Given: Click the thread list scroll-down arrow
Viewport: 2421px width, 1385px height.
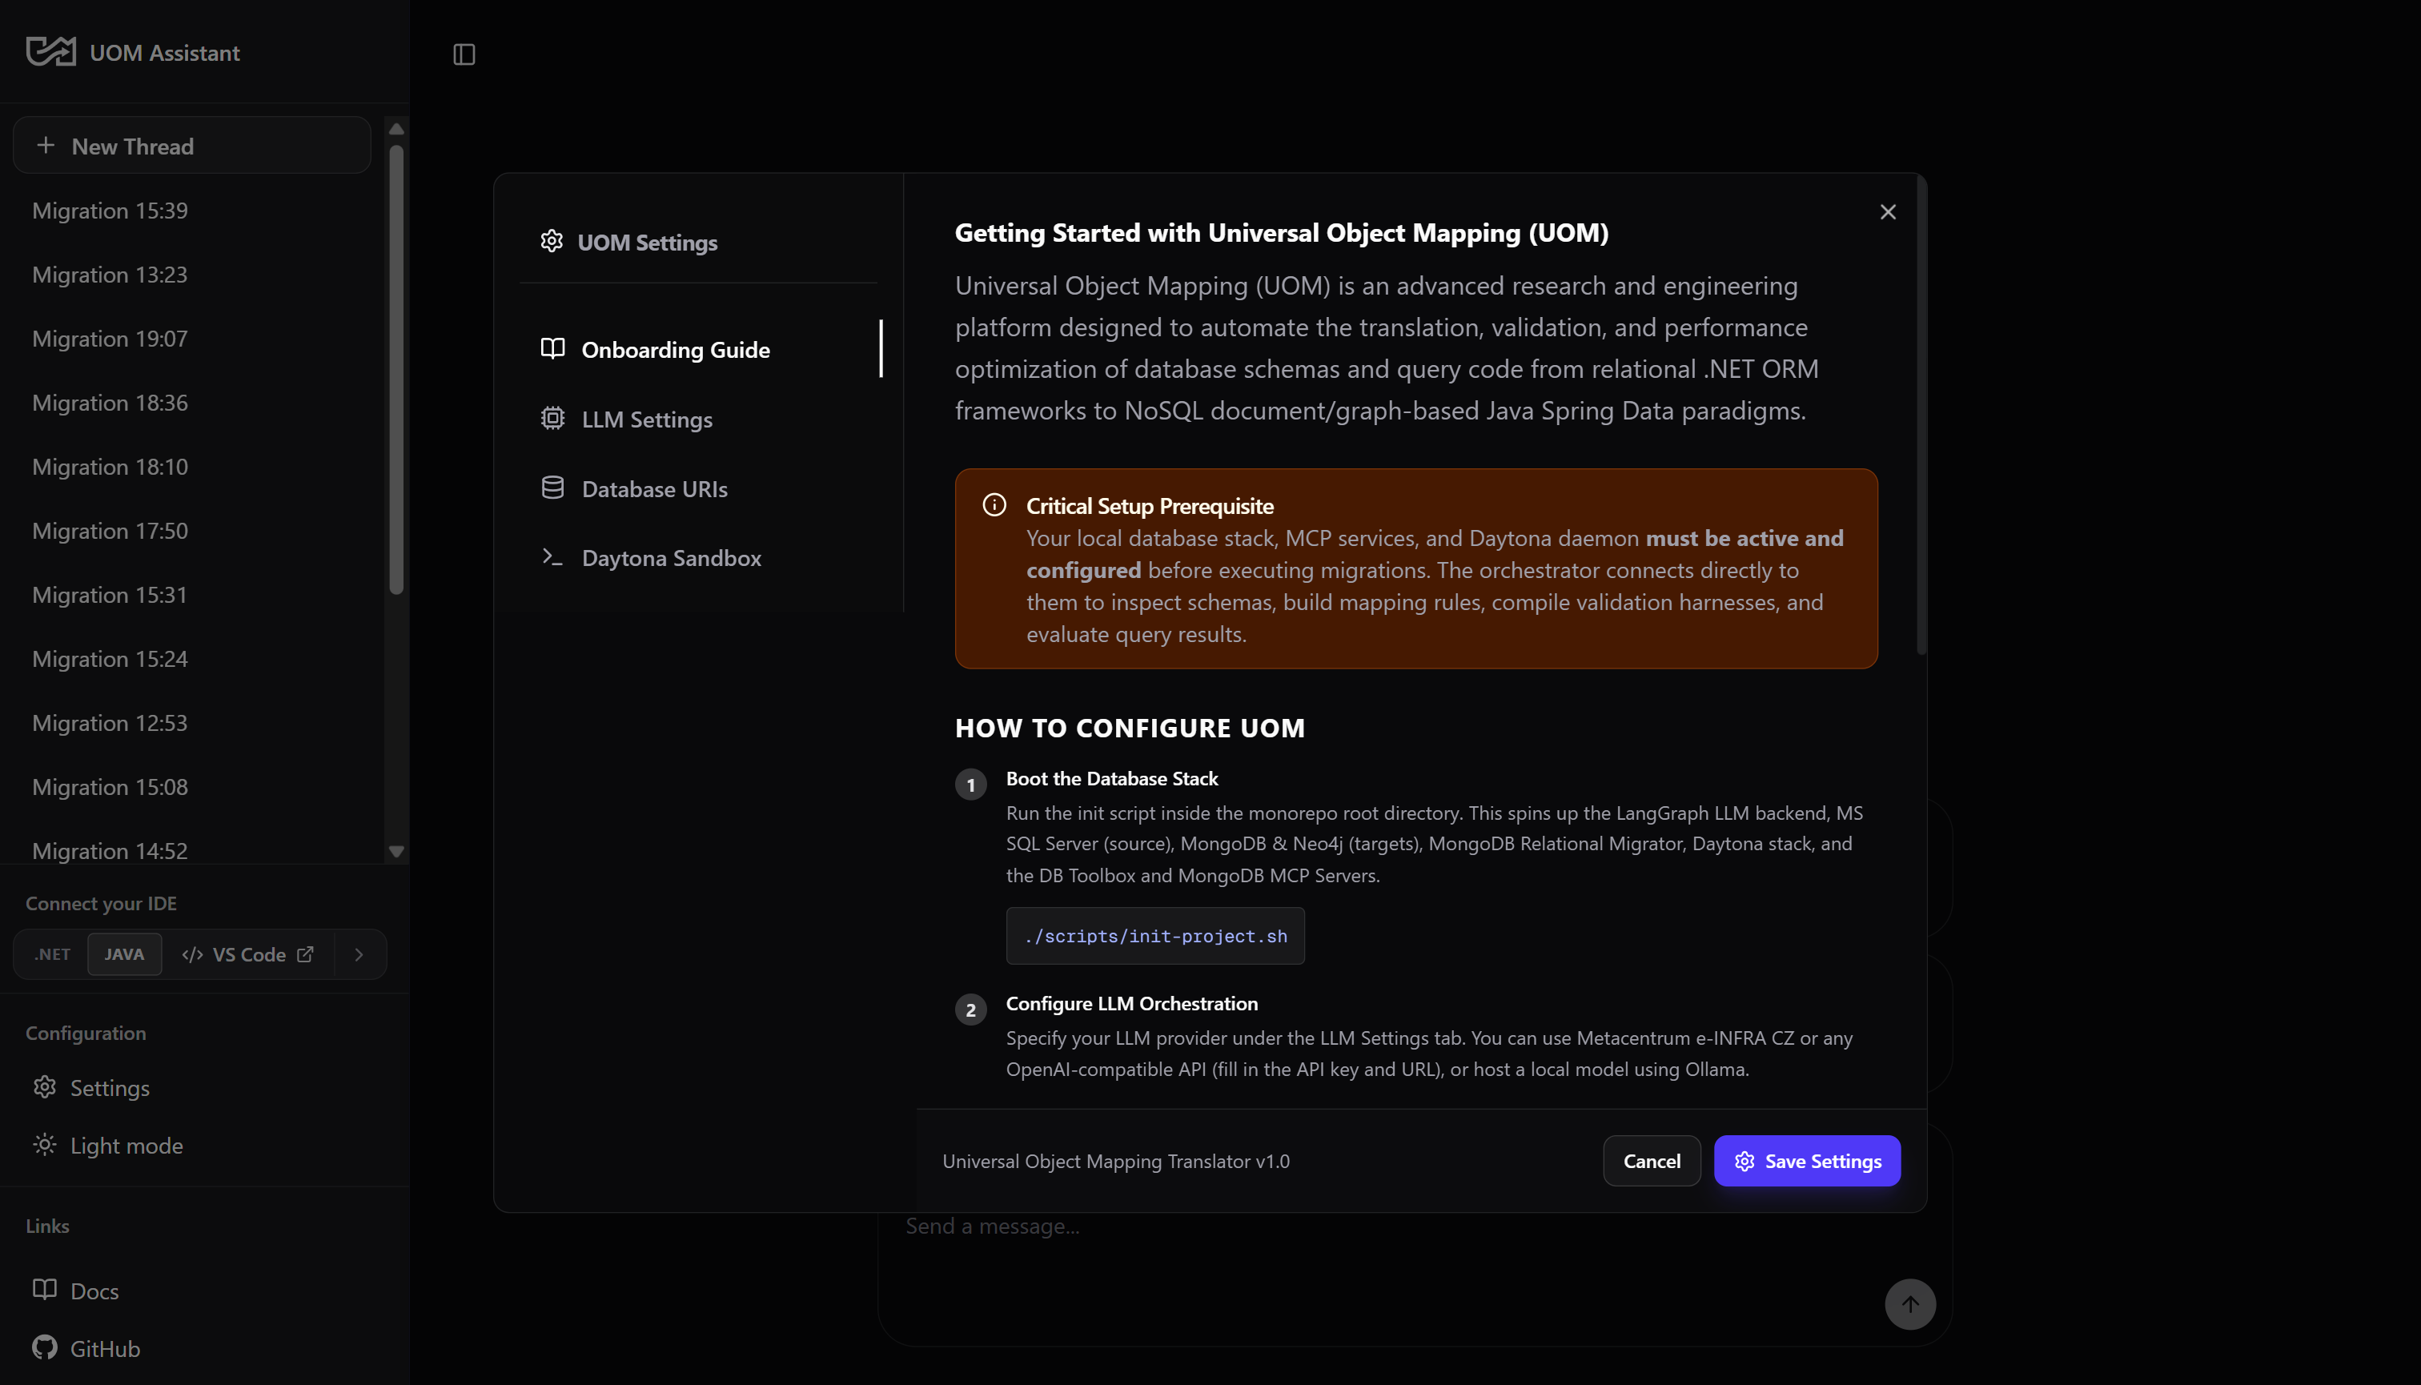Looking at the screenshot, I should click(396, 851).
